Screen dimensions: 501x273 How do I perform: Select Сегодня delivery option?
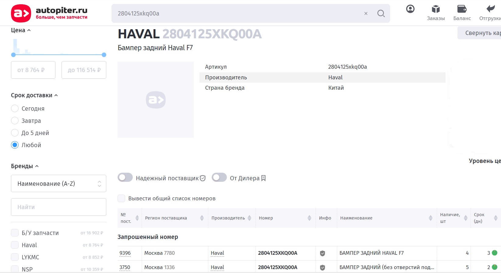coord(15,109)
